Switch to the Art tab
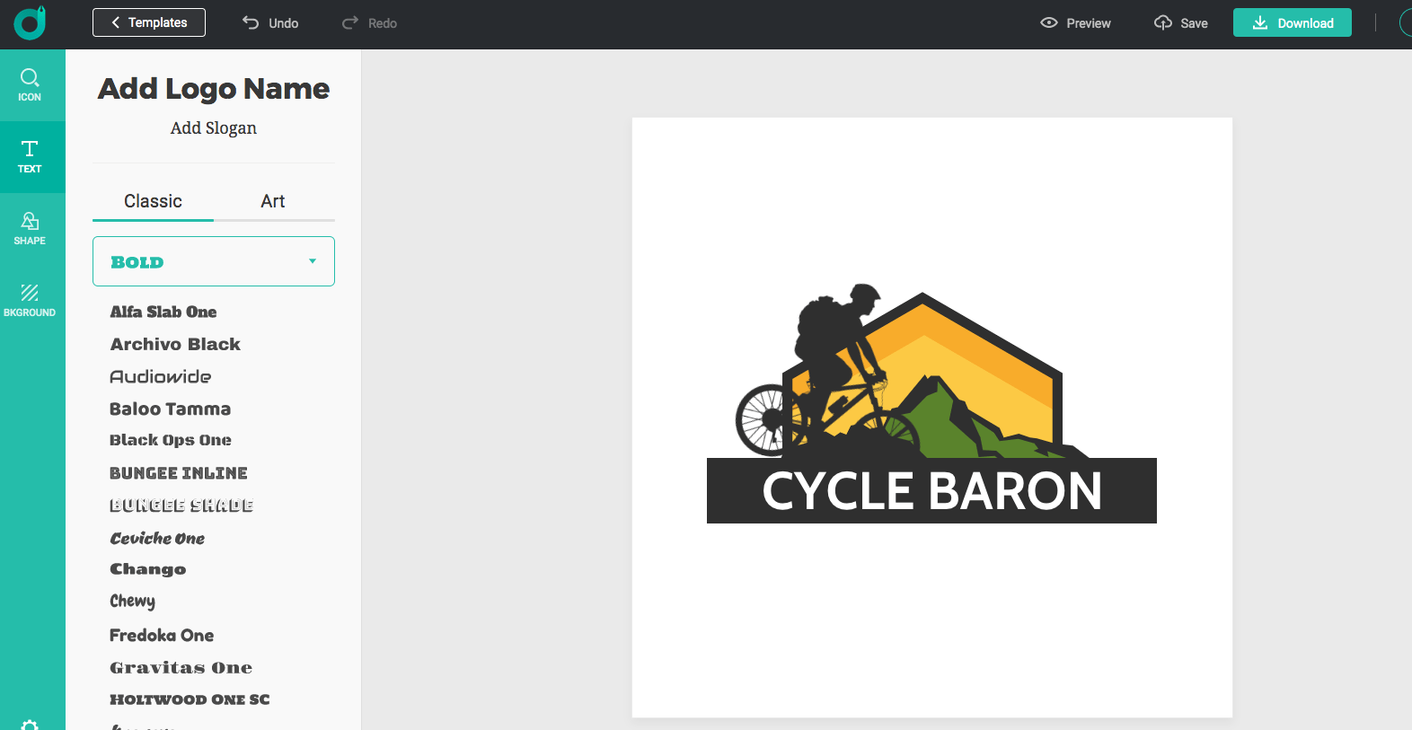Image resolution: width=1412 pixels, height=730 pixels. [x=273, y=201]
